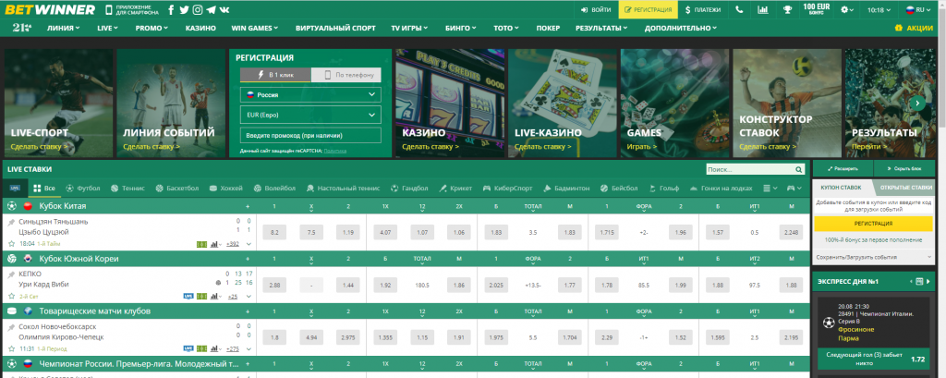Image resolution: width=946 pixels, height=378 pixels.
Task: Select the 'В 1 клик' registration option
Action: [x=275, y=75]
